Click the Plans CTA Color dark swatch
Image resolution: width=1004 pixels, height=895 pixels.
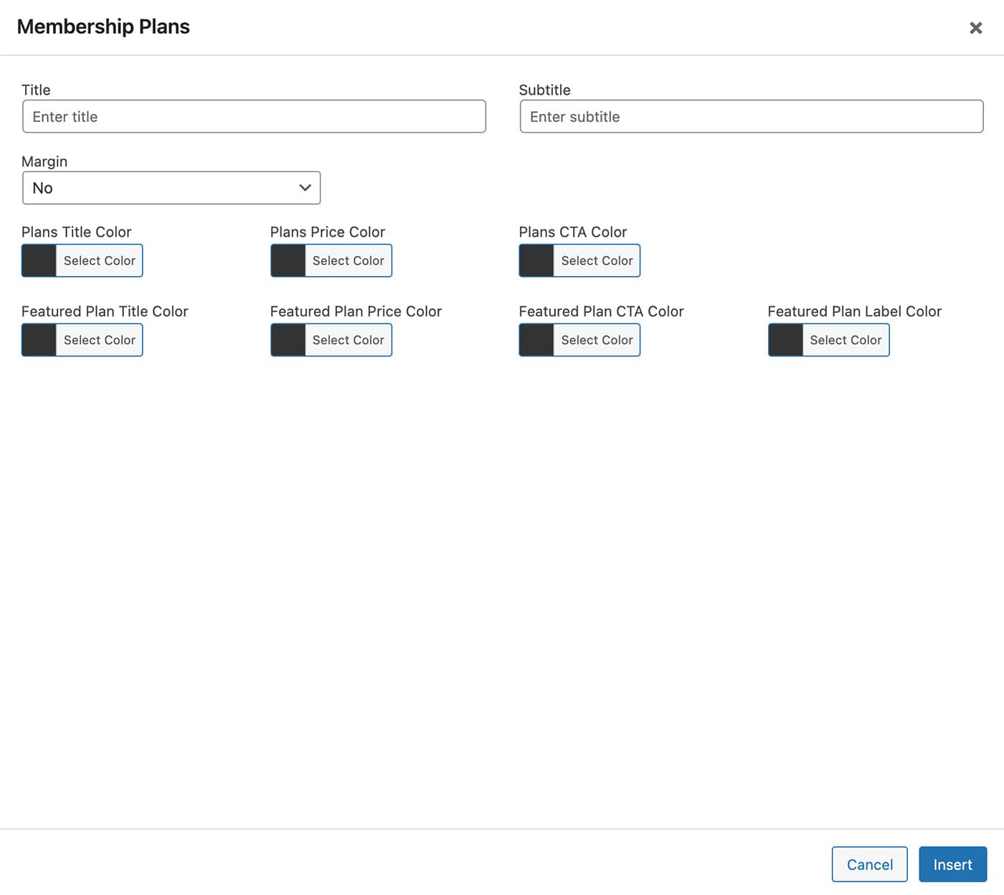[536, 260]
